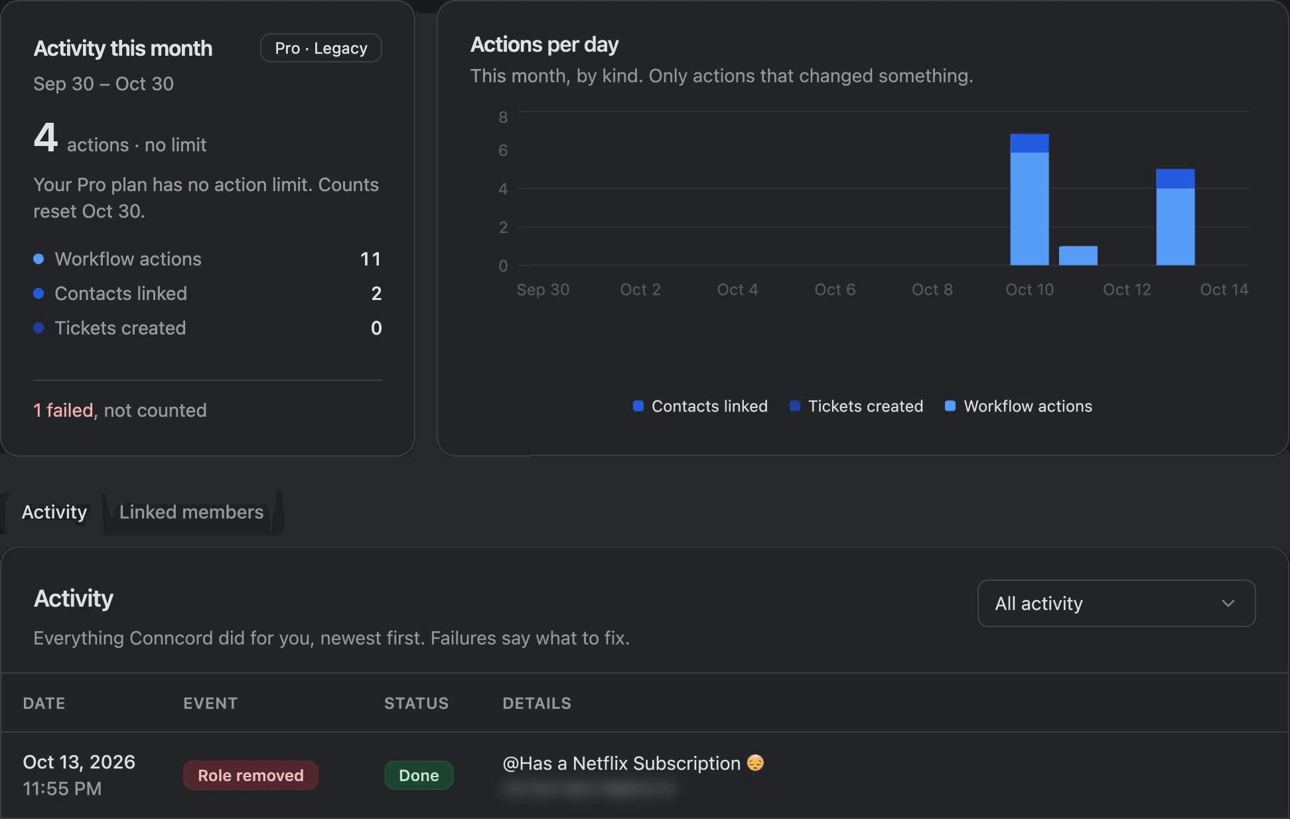Toggle Workflow actions legend in chart
This screenshot has height=819, width=1290.
[x=1018, y=406]
